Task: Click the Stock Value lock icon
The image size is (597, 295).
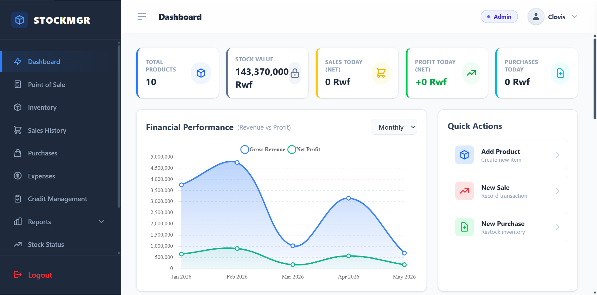Action: point(295,73)
